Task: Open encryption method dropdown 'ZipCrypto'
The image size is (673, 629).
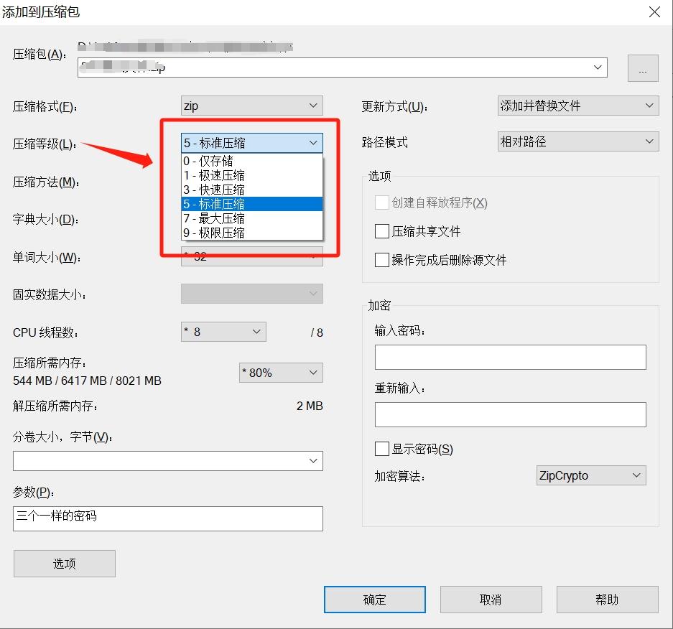Action: [x=591, y=475]
